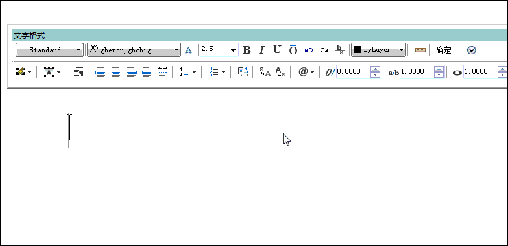508x246 pixels.
Task: Toggle underline formatting
Action: 277,50
